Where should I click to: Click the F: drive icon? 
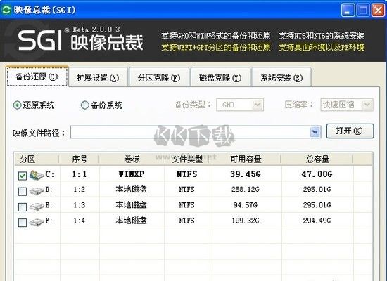point(37,221)
